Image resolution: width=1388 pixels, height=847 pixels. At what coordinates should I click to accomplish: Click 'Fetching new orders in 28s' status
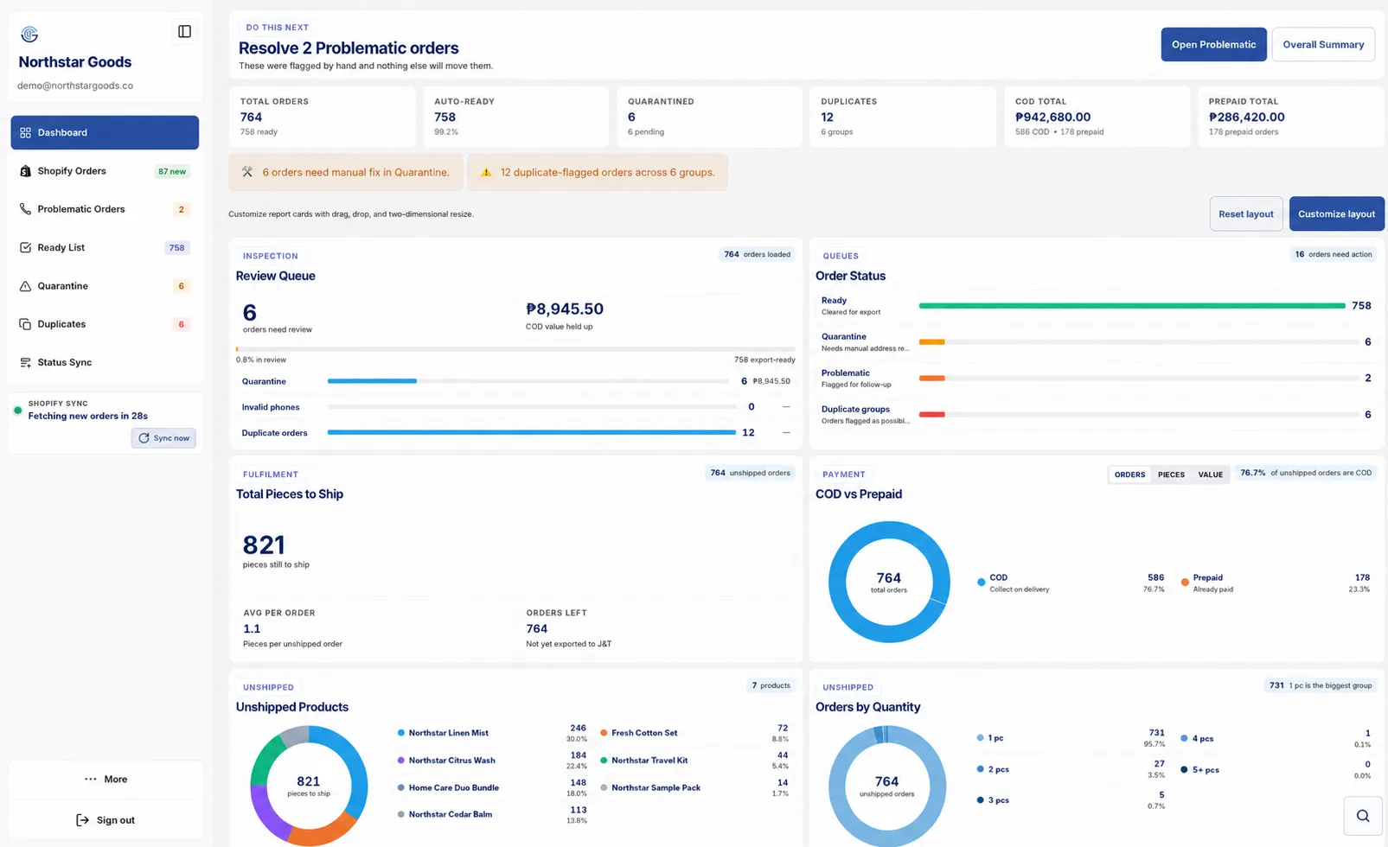click(88, 416)
